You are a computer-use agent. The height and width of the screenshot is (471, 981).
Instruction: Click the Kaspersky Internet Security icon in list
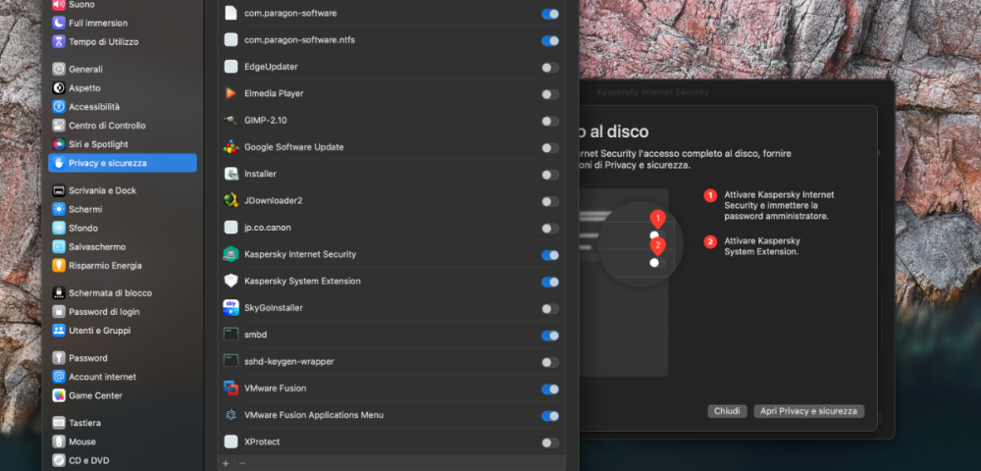(231, 254)
